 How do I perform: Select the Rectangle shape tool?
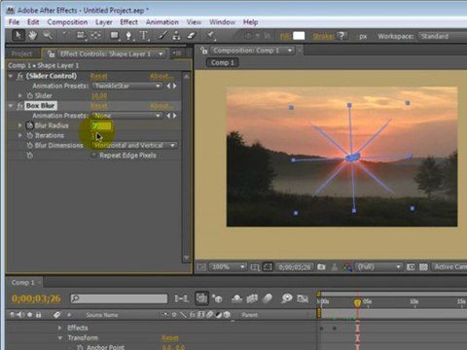[115, 35]
